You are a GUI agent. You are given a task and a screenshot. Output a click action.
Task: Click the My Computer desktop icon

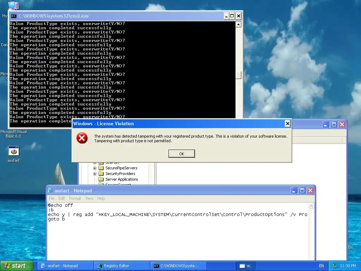(13, 5)
